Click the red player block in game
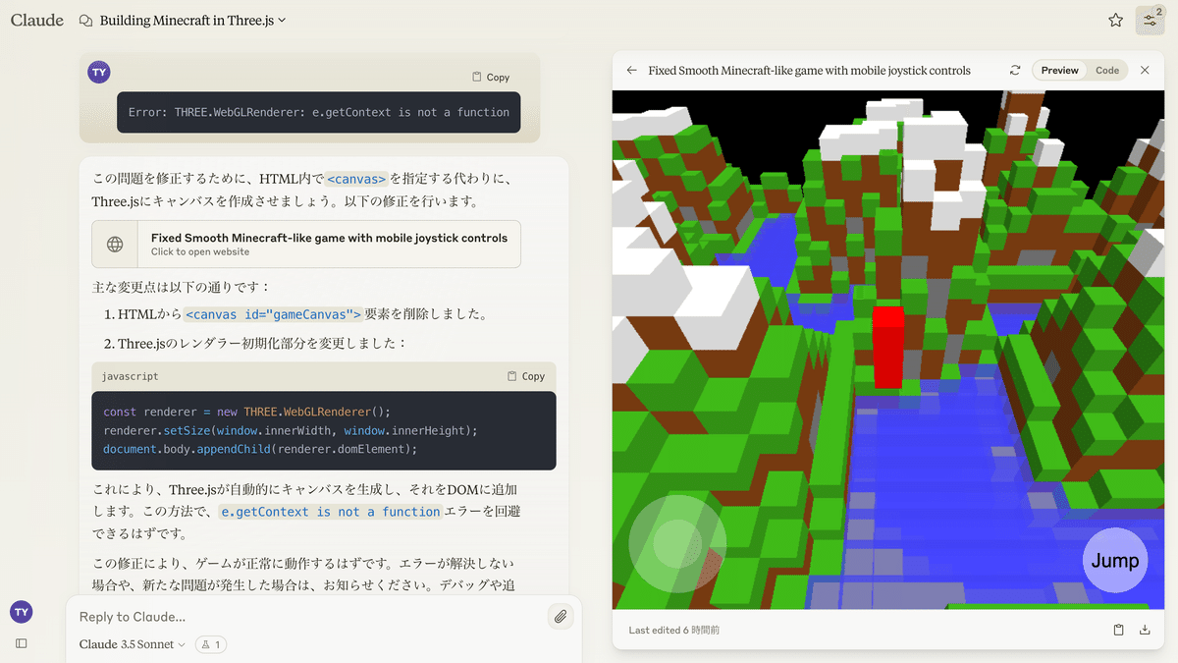The width and height of the screenshot is (1178, 663). pos(888,346)
